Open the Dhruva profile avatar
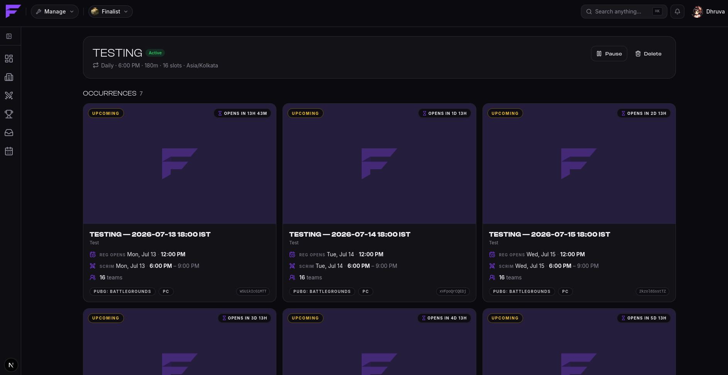The image size is (728, 375). point(697,12)
